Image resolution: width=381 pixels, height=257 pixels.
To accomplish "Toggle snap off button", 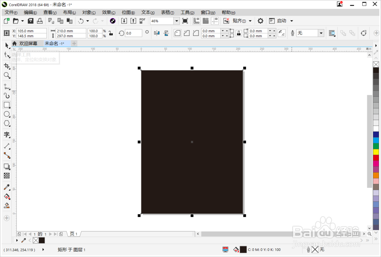I will coord(226,21).
